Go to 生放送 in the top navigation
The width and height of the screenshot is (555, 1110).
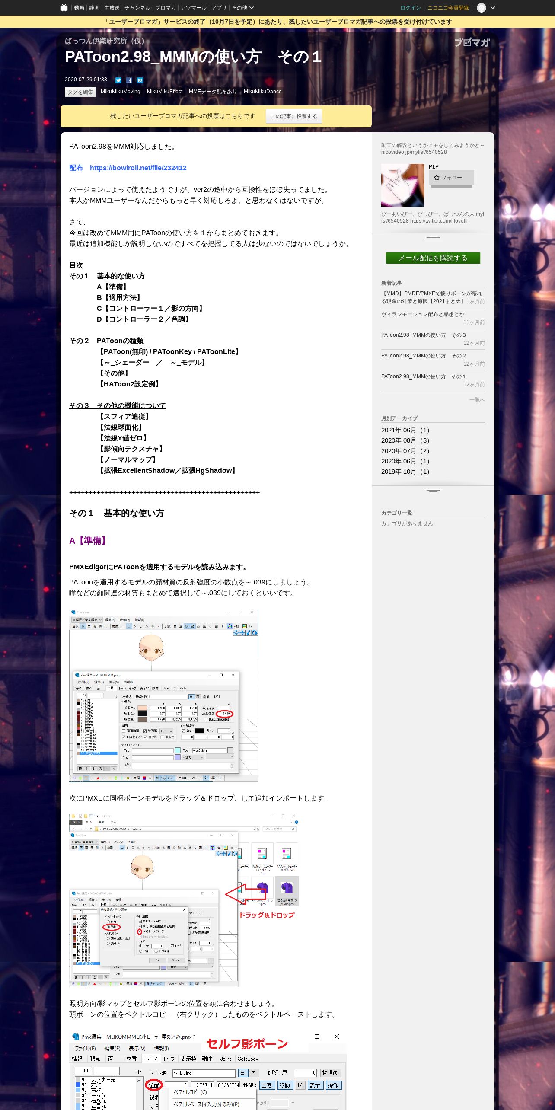point(112,8)
